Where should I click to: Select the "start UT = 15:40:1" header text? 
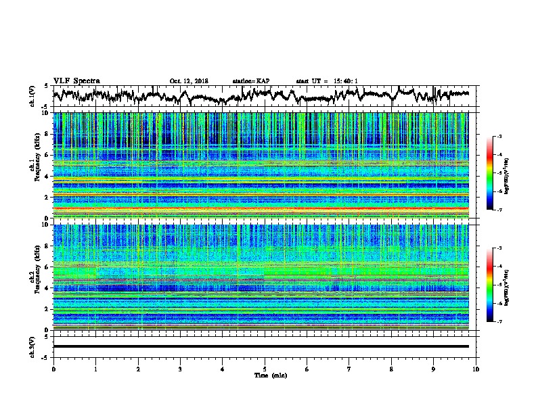tap(326, 81)
